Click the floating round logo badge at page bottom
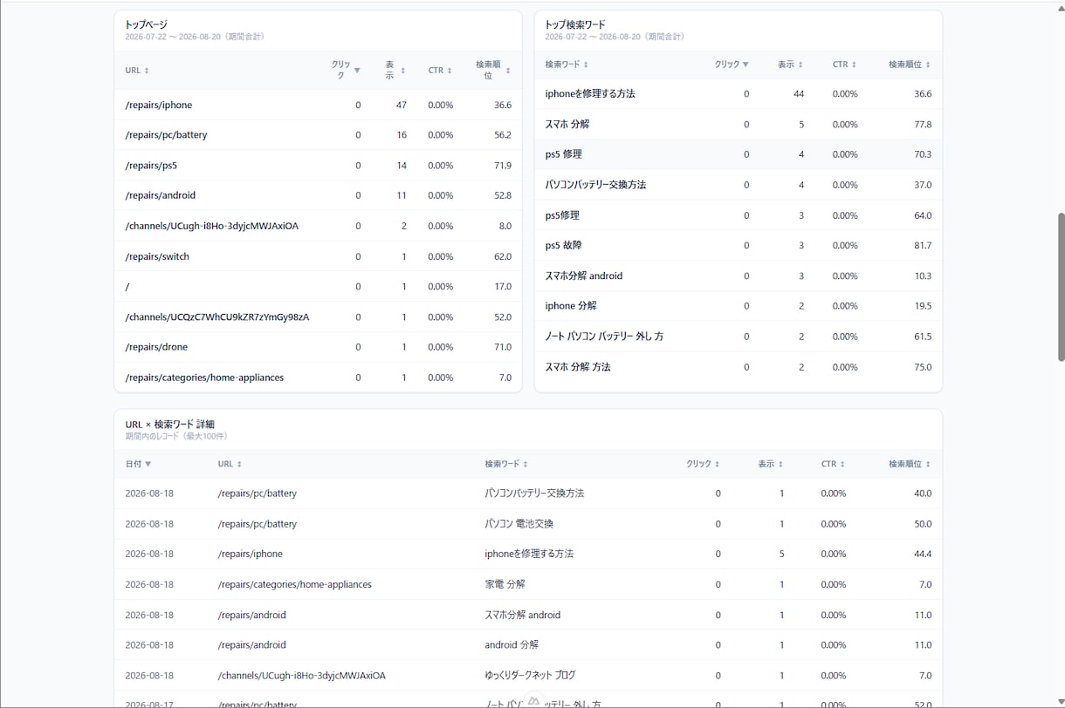 point(532,701)
